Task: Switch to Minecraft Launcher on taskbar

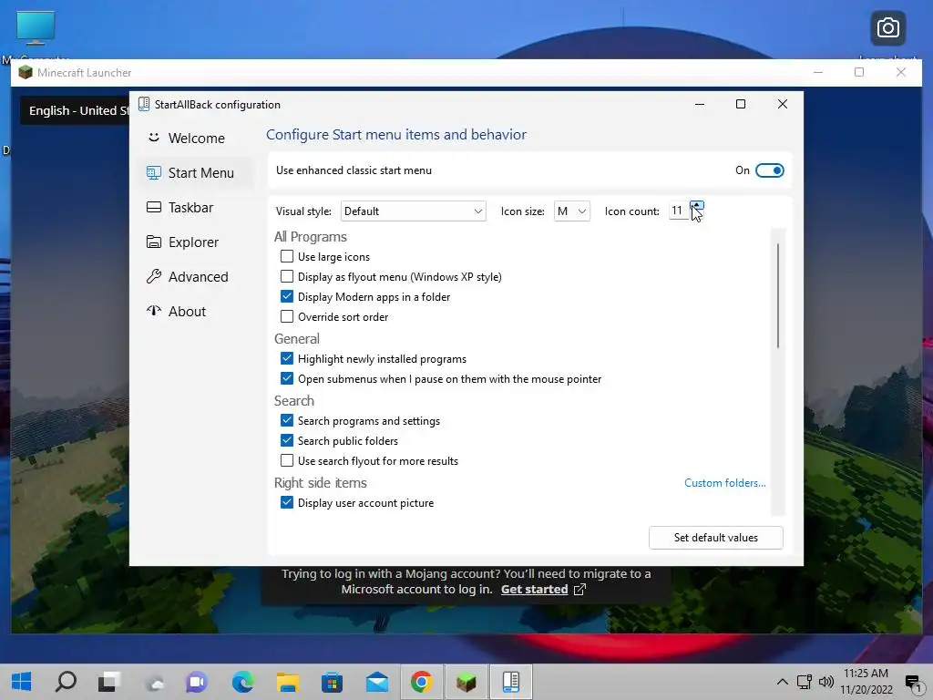Action: coord(466,682)
